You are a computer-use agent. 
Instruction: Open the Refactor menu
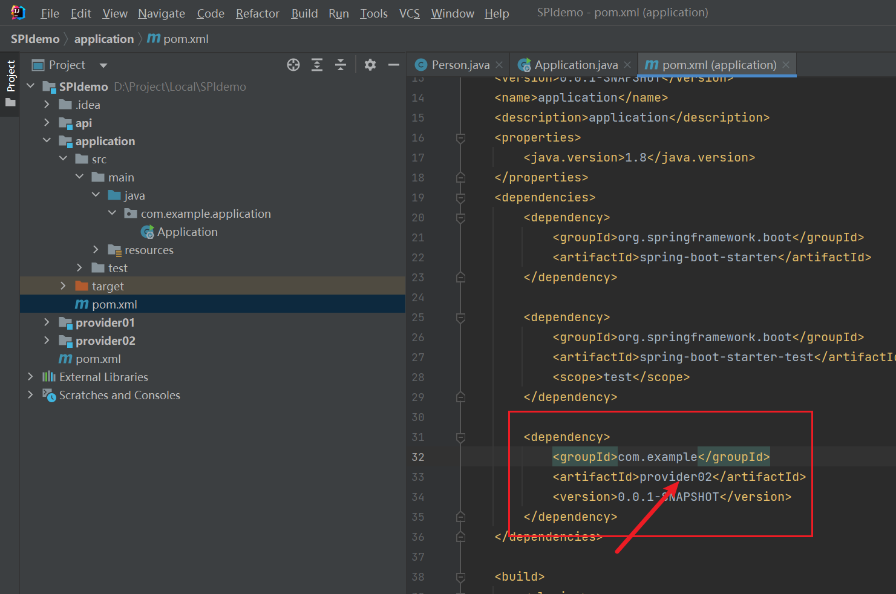pos(258,13)
